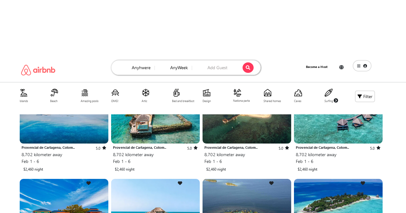Screen dimensions: 406x213
Task: Click "$2,460 night" under the pier sandbar photo
Action: click(216, 169)
